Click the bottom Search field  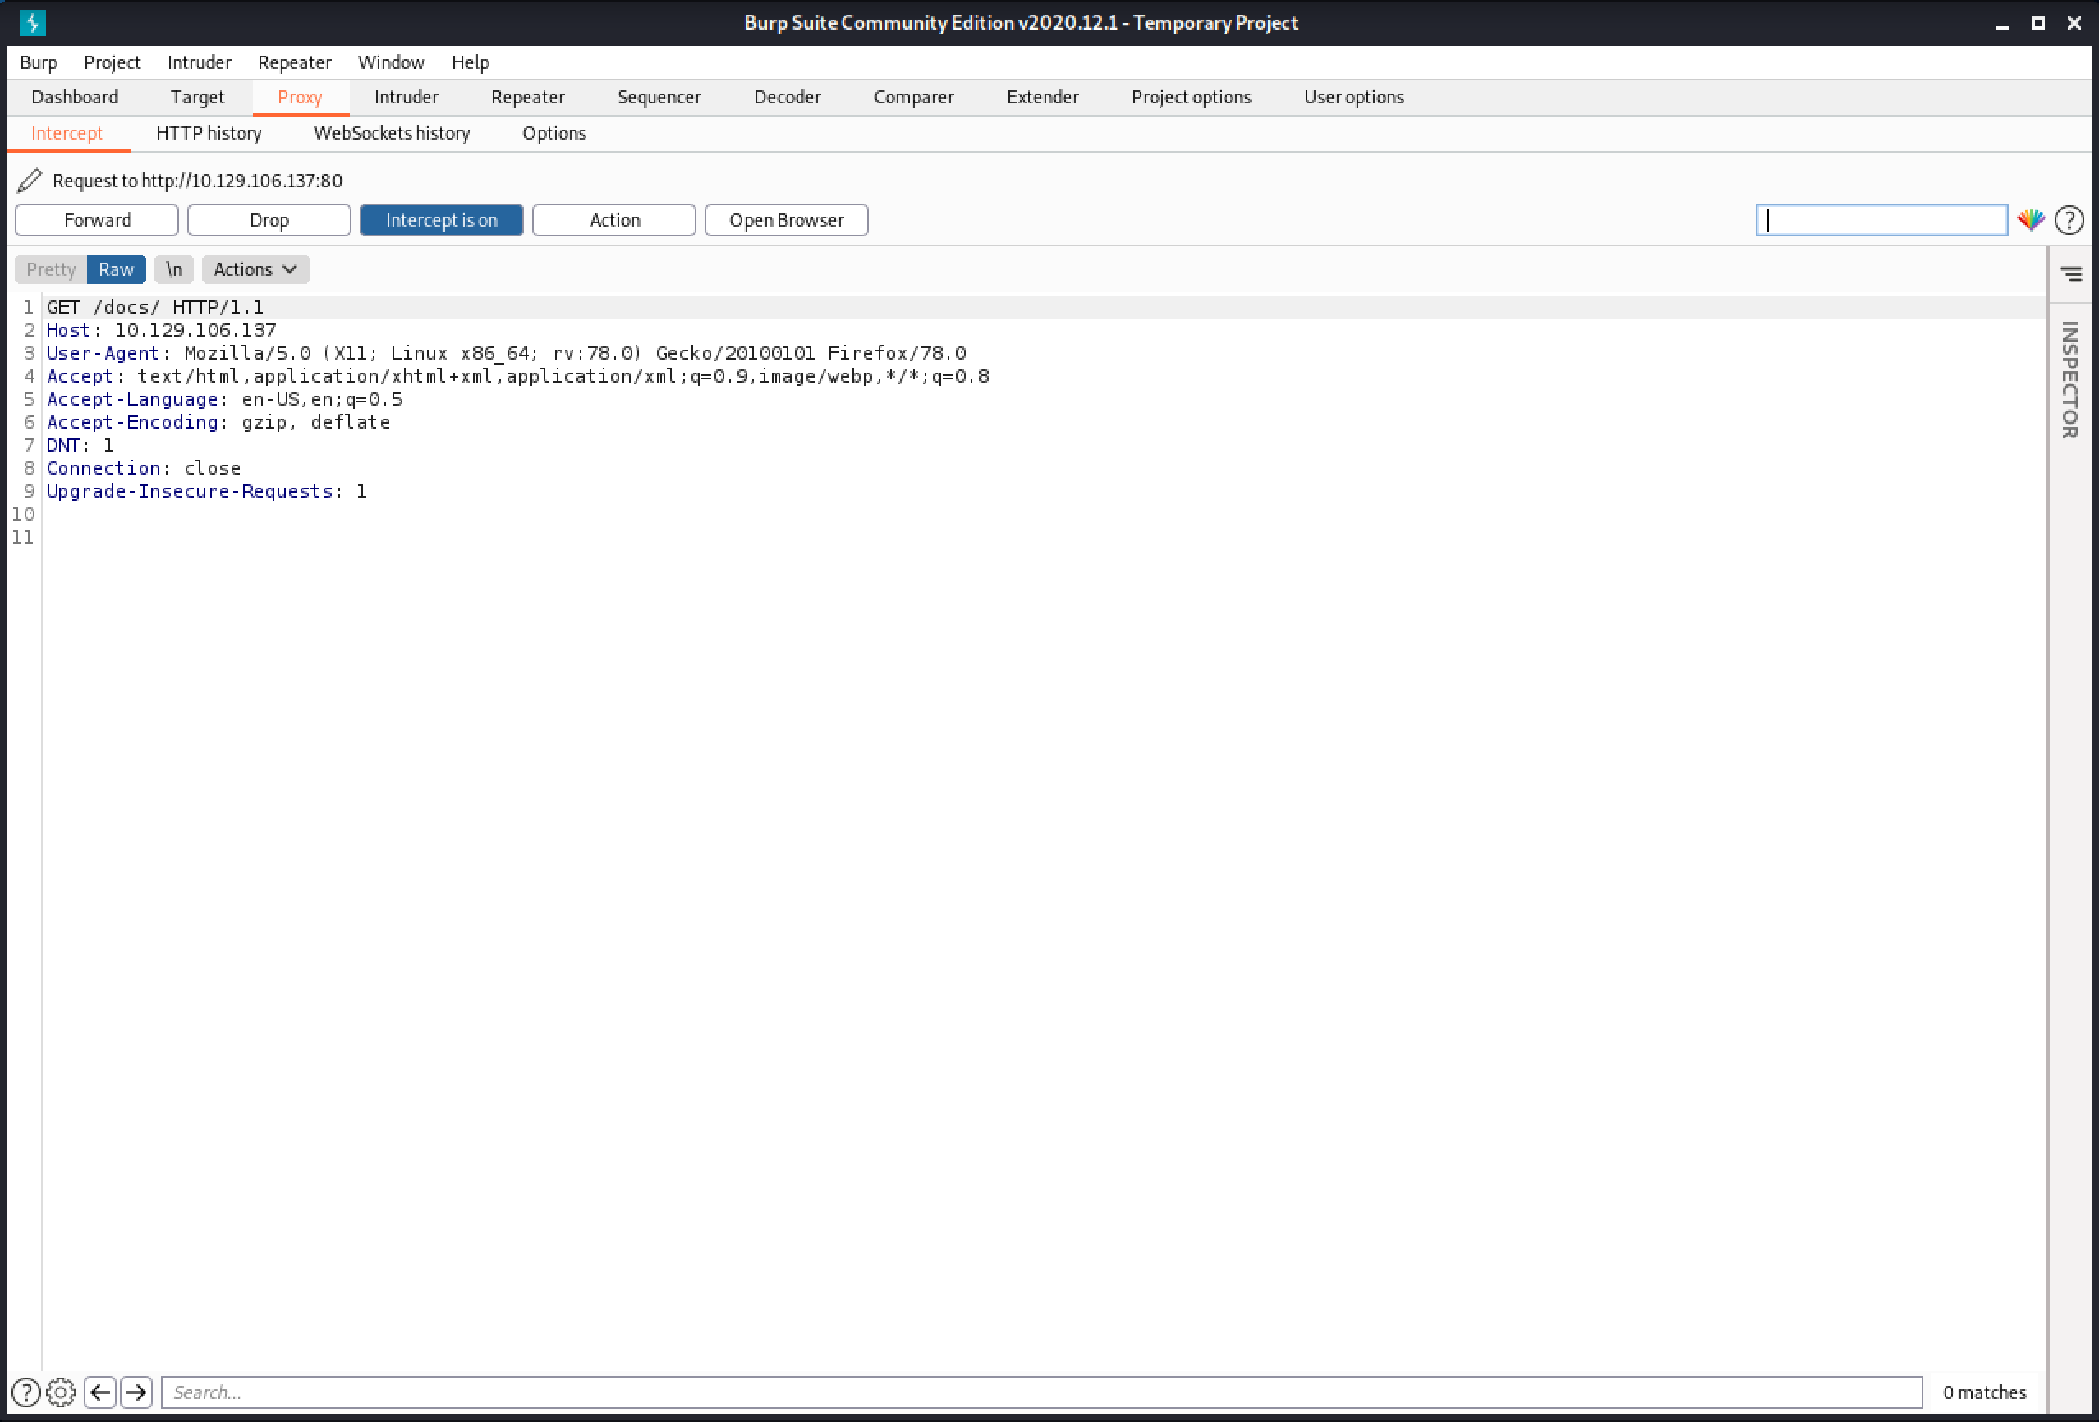pos(1040,1392)
